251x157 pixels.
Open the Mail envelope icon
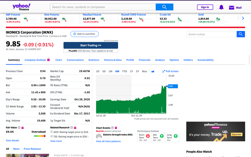pyautogui.click(x=232, y=8)
